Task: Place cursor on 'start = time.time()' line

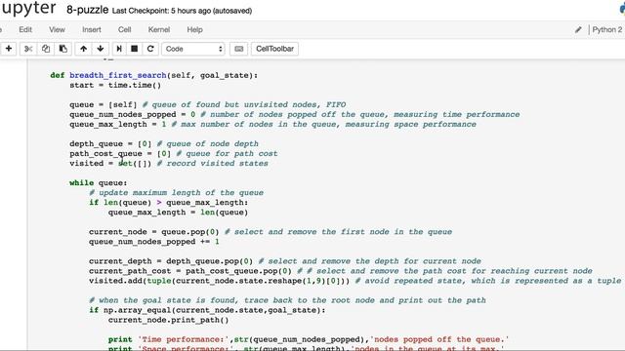Action: 115,85
